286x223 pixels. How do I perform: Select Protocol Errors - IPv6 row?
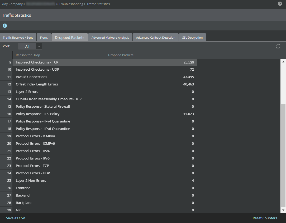(99, 158)
